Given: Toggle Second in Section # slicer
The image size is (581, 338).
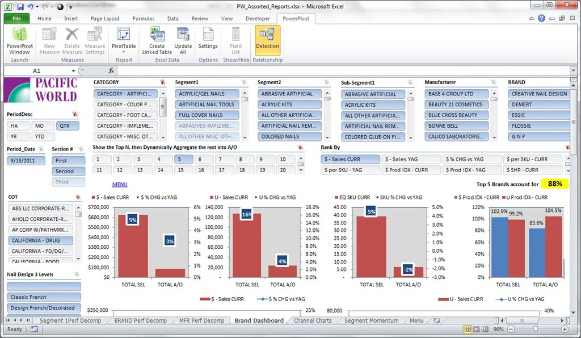Looking at the screenshot, I should [x=68, y=171].
